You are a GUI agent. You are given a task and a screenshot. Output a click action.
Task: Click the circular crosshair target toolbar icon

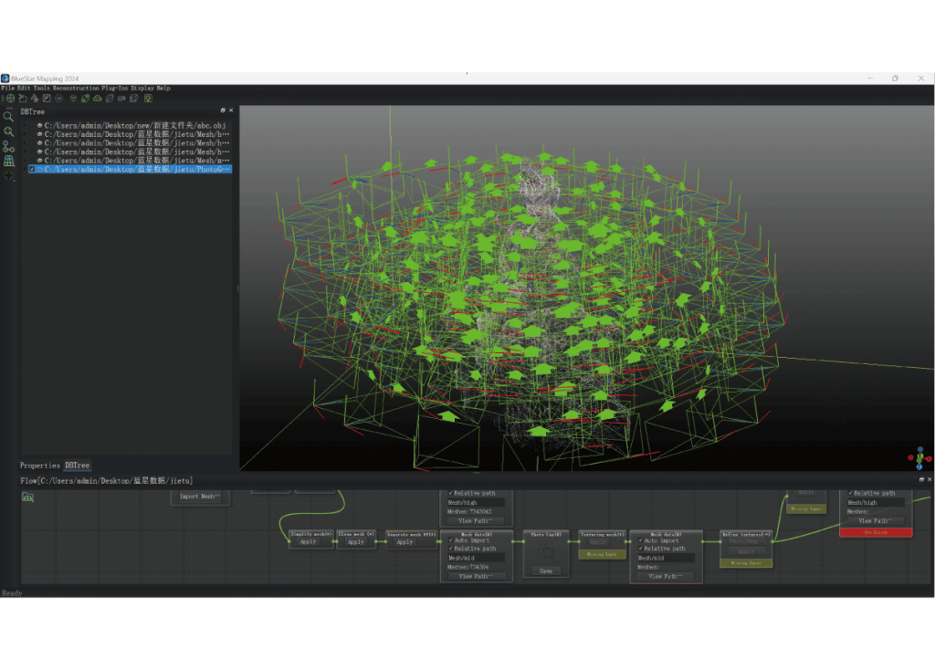(11, 99)
